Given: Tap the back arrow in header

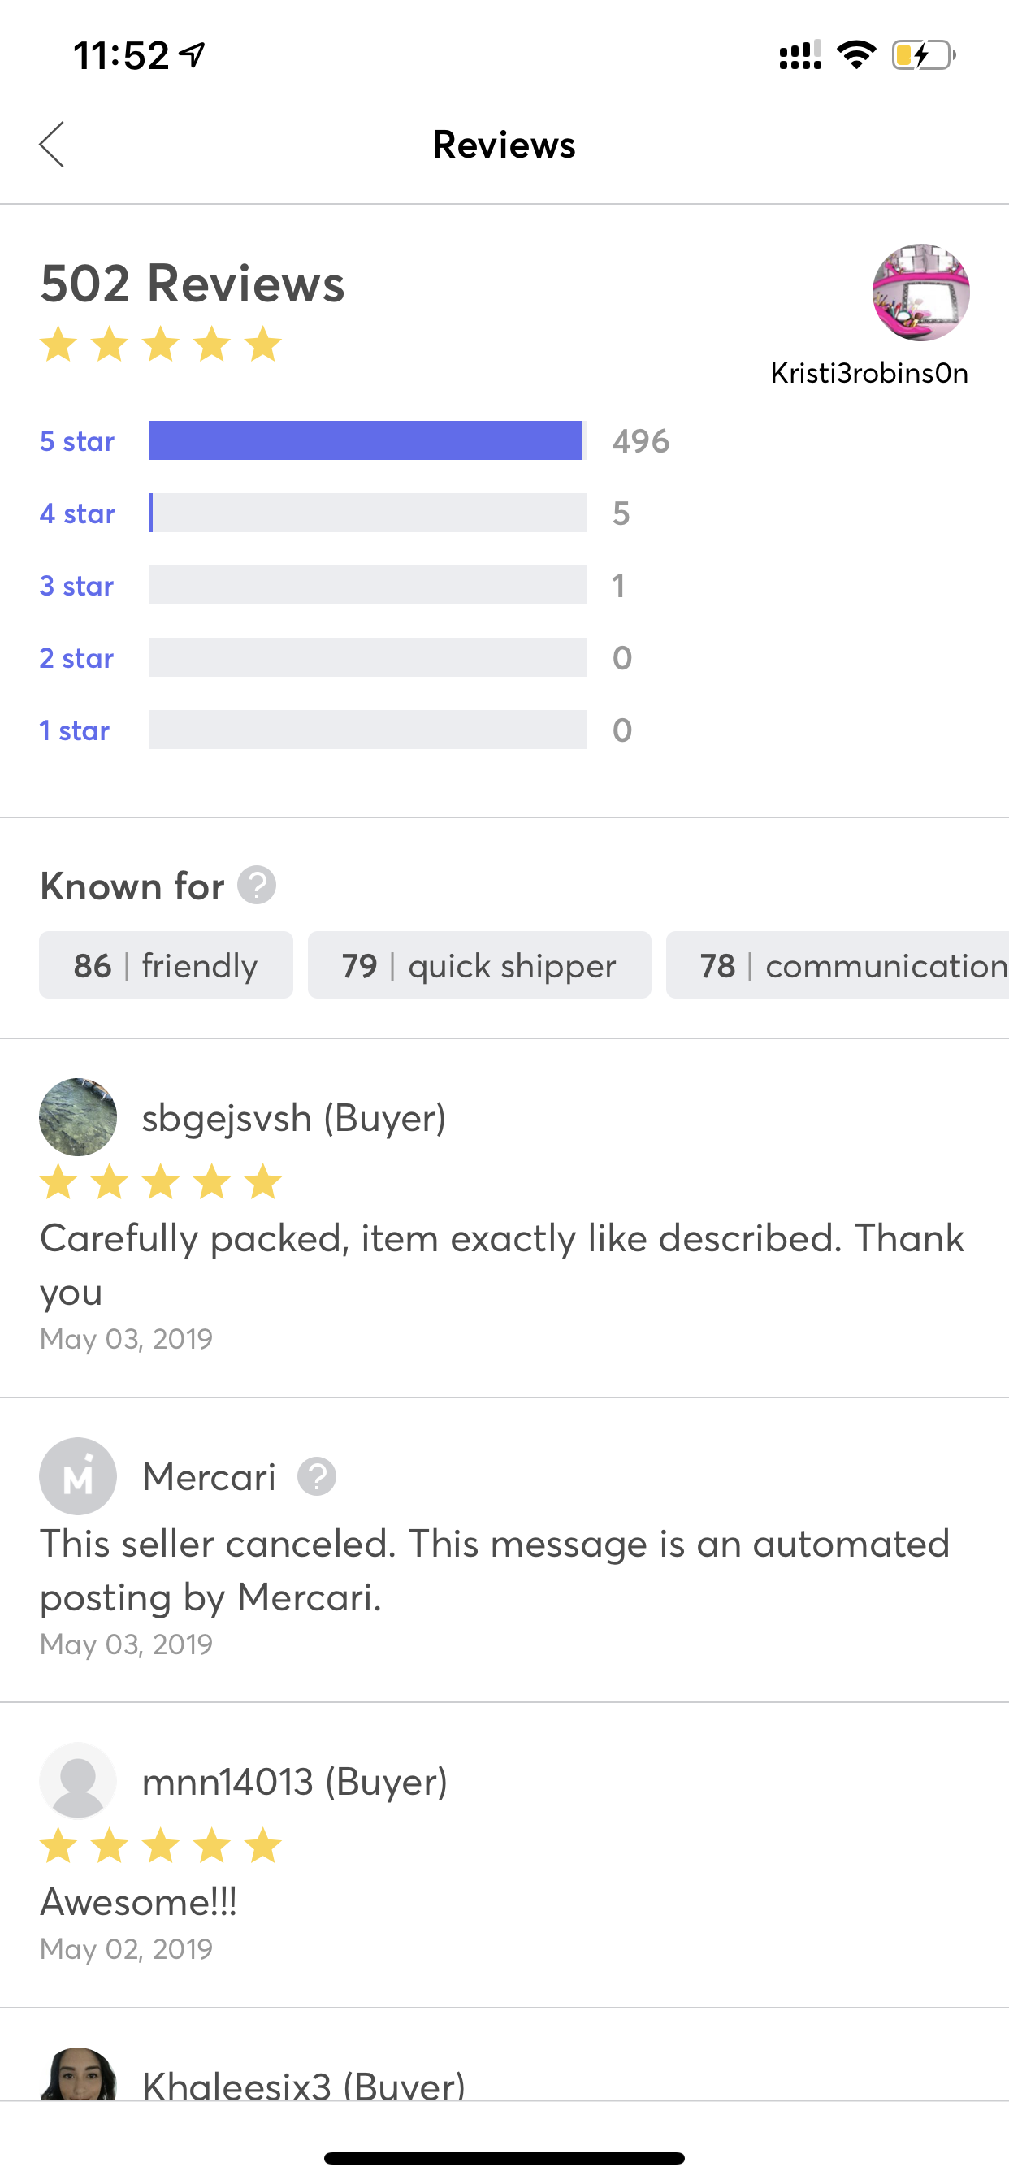Looking at the screenshot, I should click(x=53, y=144).
